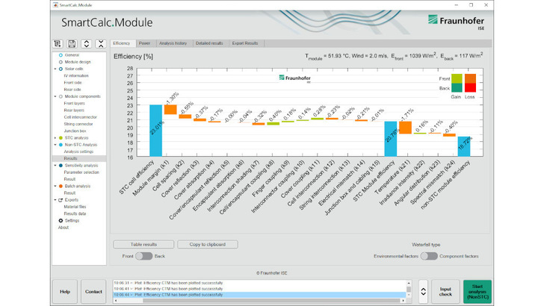Image resolution: width=544 pixels, height=306 pixels.
Task: Select the highlighted 10:06:44 log entry
Action: (x=259, y=295)
